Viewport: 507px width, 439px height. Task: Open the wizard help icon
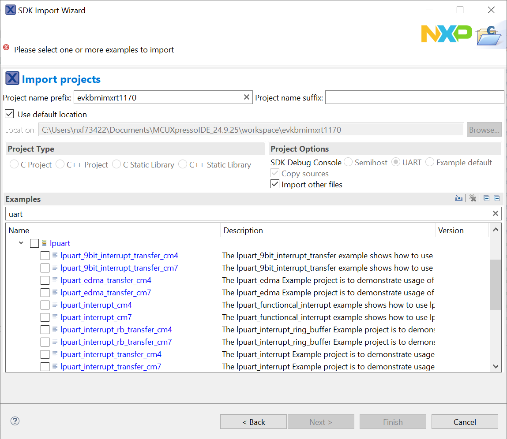point(15,421)
